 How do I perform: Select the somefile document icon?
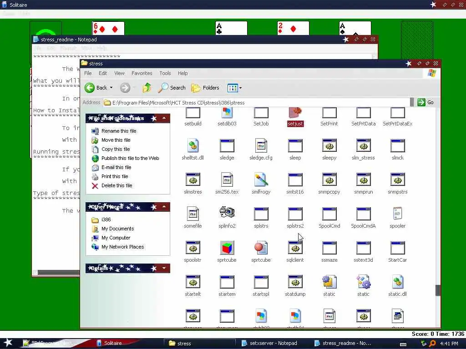193,214
